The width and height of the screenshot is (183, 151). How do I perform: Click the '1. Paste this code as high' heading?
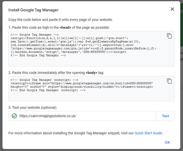(59, 28)
